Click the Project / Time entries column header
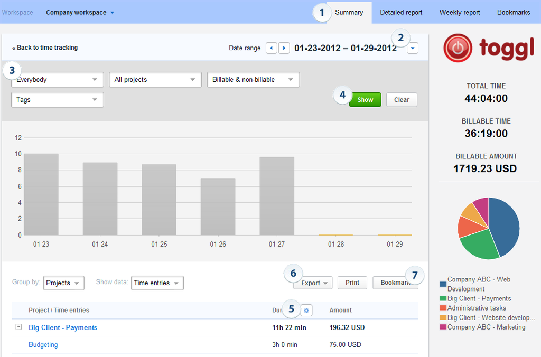Image resolution: width=541 pixels, height=357 pixels. tap(59, 310)
